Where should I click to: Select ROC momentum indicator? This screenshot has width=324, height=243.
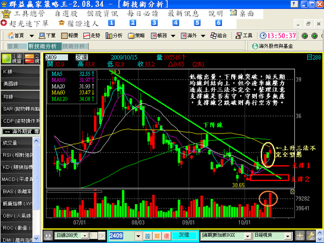[17, 228]
